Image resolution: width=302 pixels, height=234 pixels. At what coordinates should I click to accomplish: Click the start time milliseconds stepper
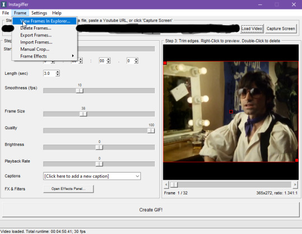coord(136,61)
